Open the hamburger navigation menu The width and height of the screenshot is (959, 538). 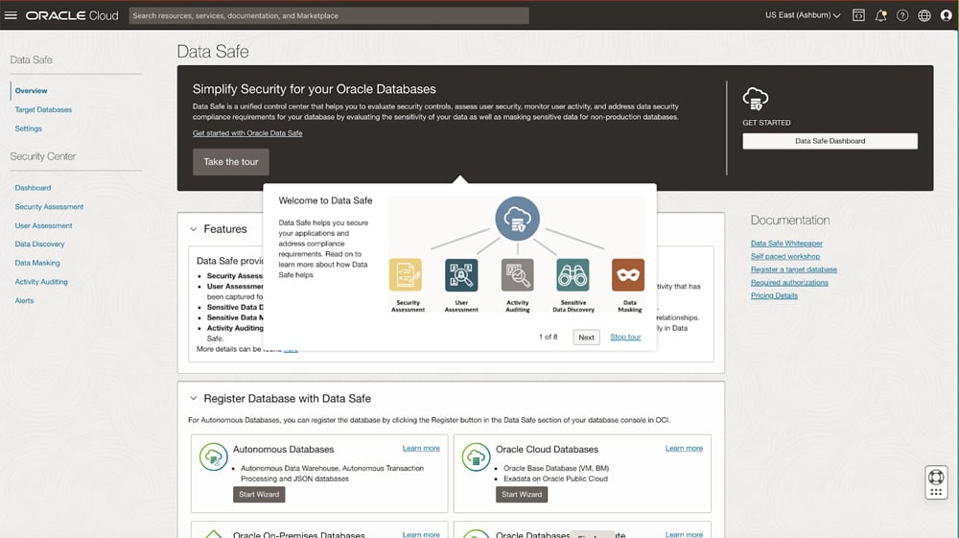(x=12, y=15)
